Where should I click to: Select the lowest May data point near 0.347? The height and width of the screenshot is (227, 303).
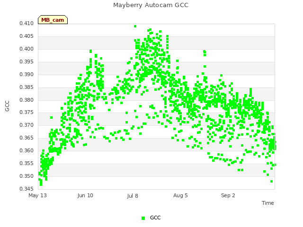click(41, 184)
